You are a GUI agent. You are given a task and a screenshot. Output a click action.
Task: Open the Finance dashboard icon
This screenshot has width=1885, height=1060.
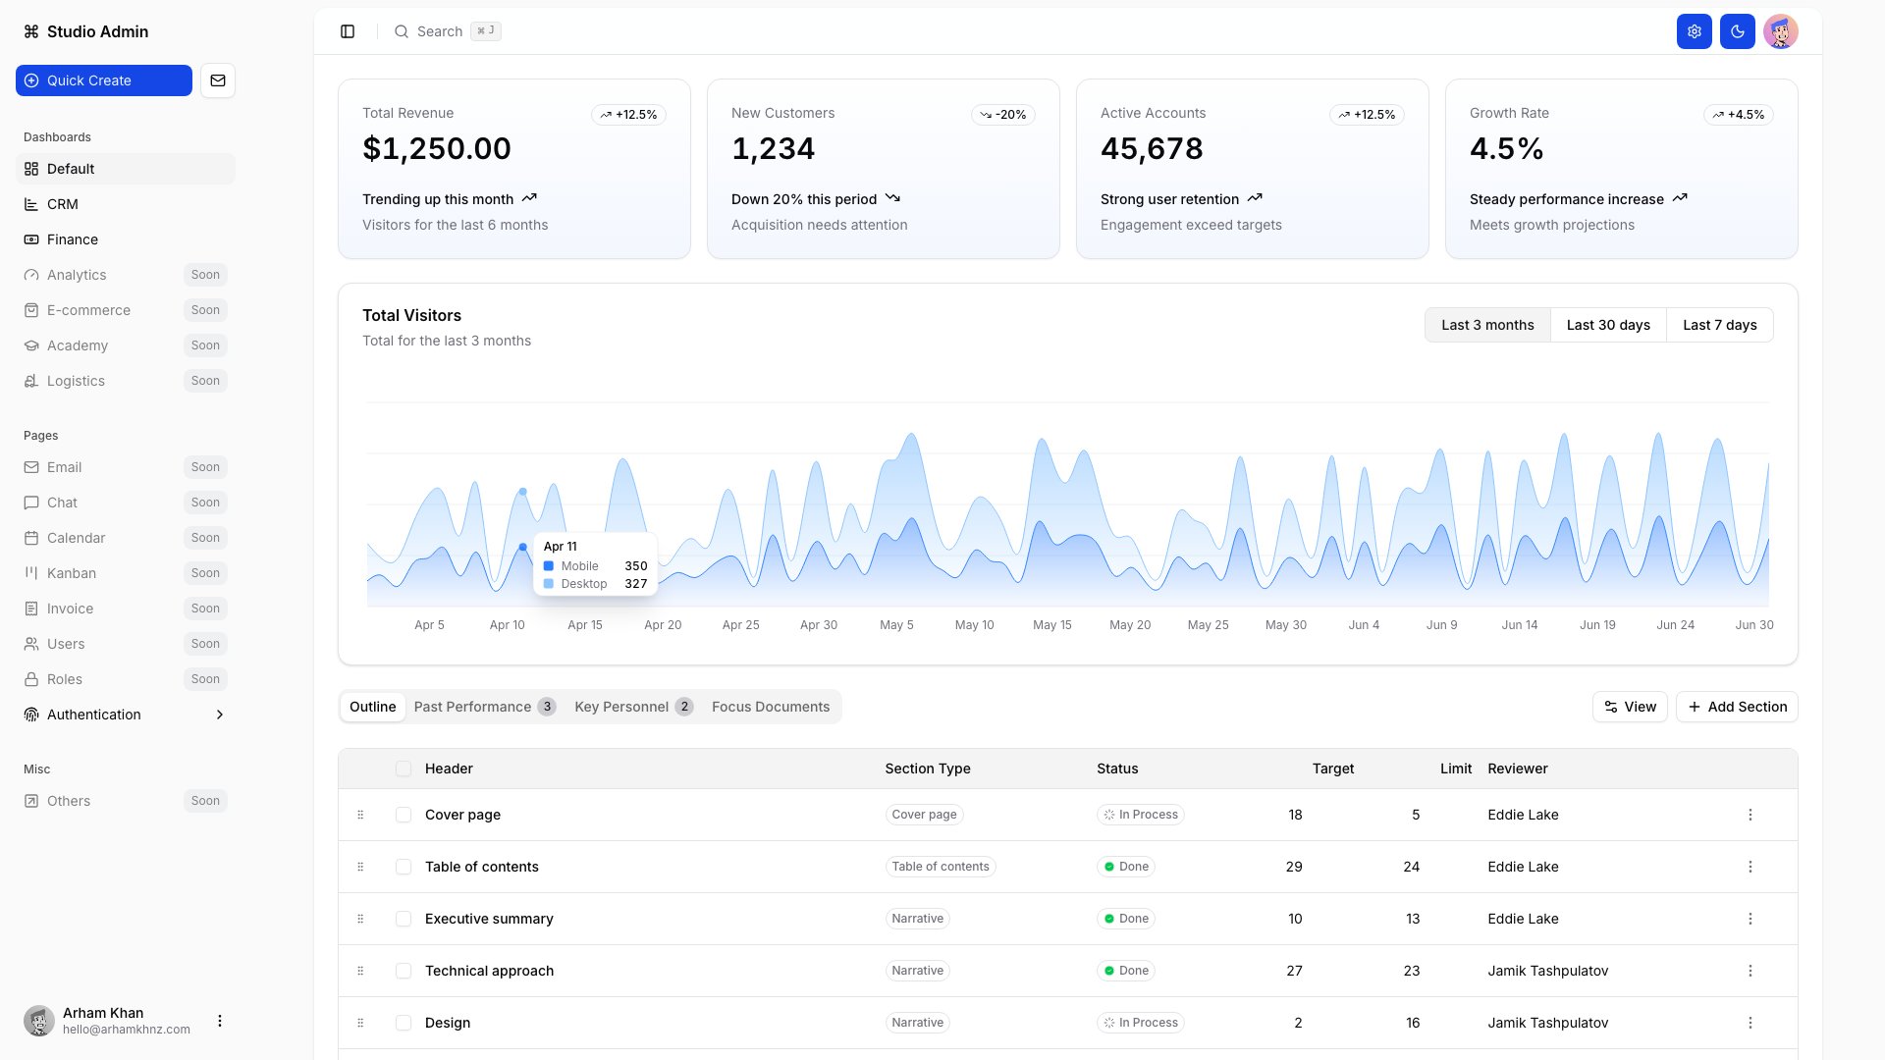click(30, 238)
